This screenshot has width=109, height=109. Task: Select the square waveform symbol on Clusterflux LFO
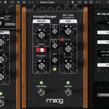coord(66,24)
